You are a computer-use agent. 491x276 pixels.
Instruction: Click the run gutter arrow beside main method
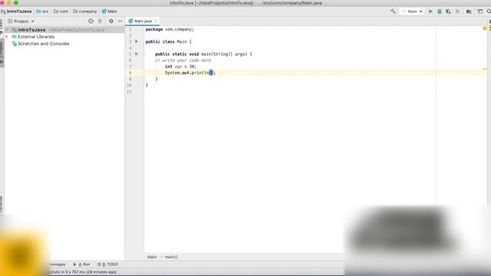point(137,54)
